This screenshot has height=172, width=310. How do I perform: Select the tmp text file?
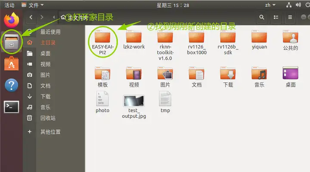[x=165, y=102]
